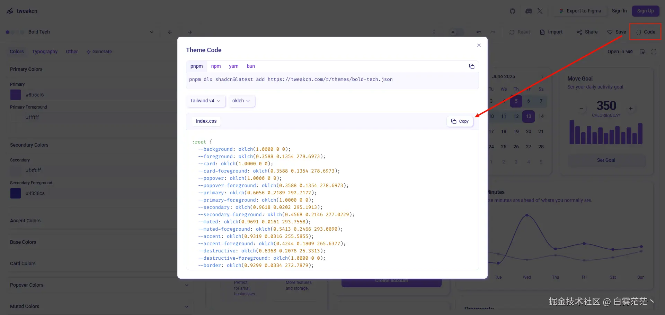Switch to the Other tab
The width and height of the screenshot is (665, 315).
72,52
